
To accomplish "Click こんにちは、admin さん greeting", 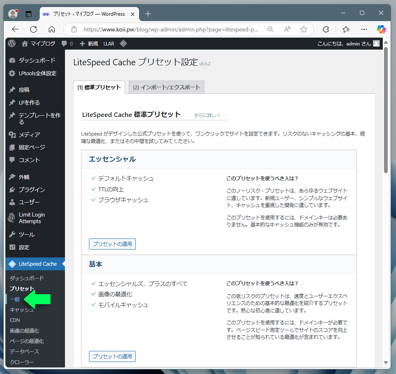I will tap(344, 44).
